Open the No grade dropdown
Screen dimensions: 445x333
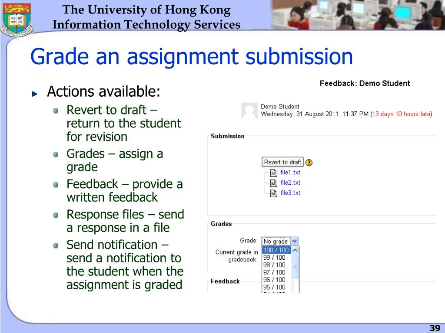tap(280, 241)
